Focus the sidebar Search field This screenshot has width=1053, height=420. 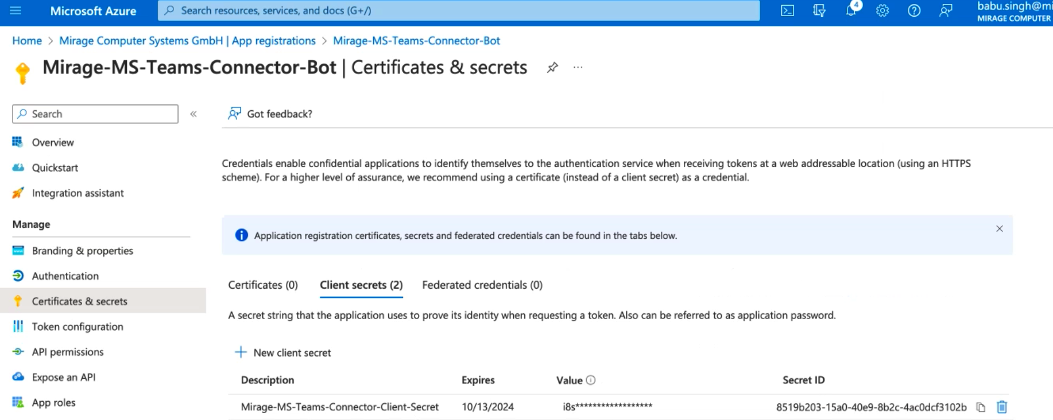point(95,114)
